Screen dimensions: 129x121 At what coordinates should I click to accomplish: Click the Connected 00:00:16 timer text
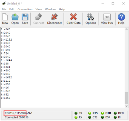(16, 117)
